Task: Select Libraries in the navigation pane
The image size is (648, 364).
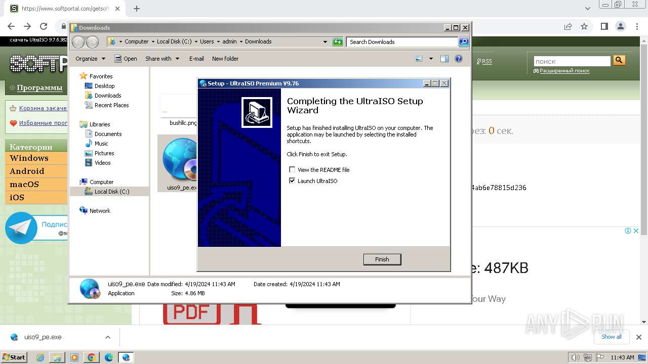Action: pyautogui.click(x=100, y=124)
